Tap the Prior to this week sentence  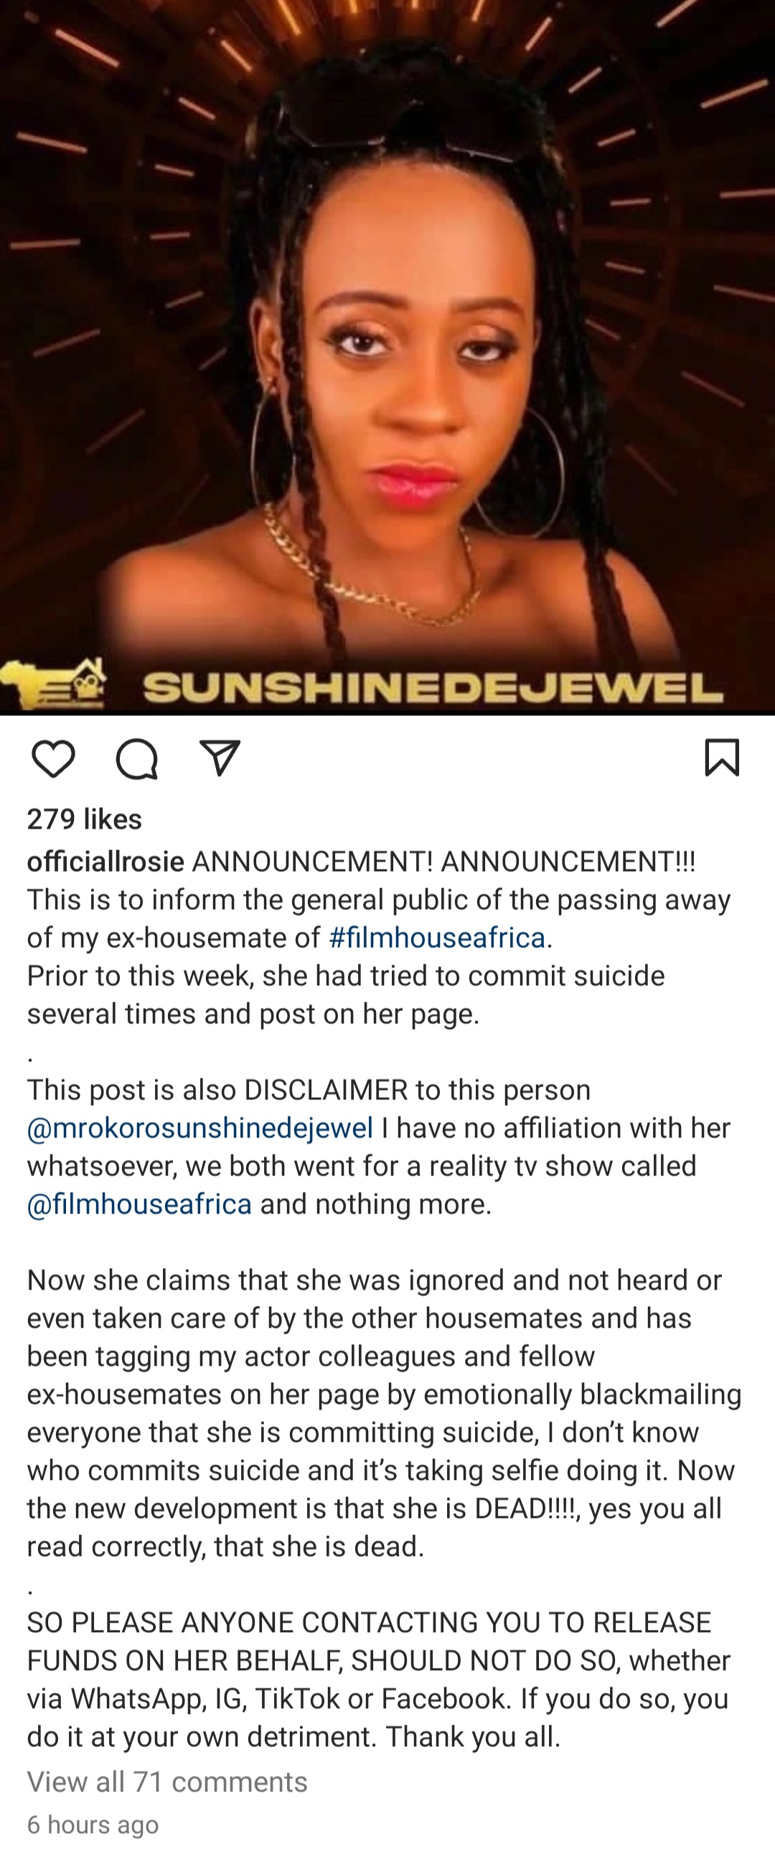(x=346, y=995)
